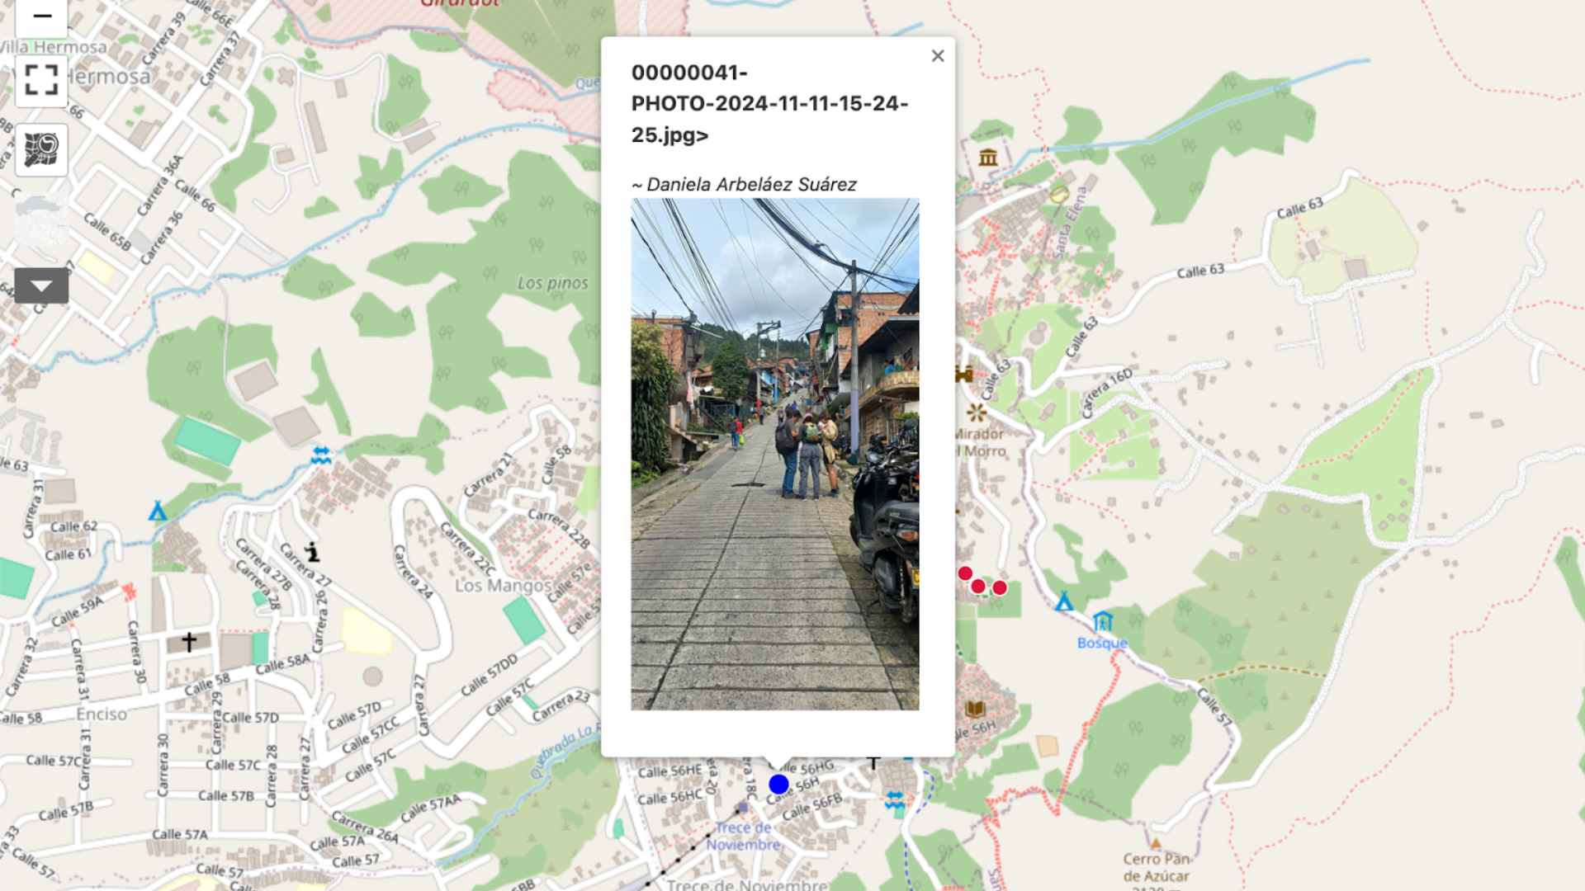Click author name Daniela Arbeláez Suárez

point(751,185)
